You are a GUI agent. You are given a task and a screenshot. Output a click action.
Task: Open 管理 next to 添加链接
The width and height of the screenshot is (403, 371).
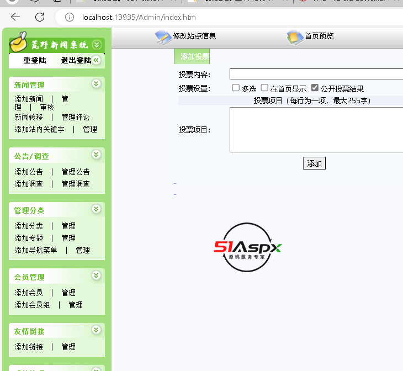pyautogui.click(x=68, y=347)
